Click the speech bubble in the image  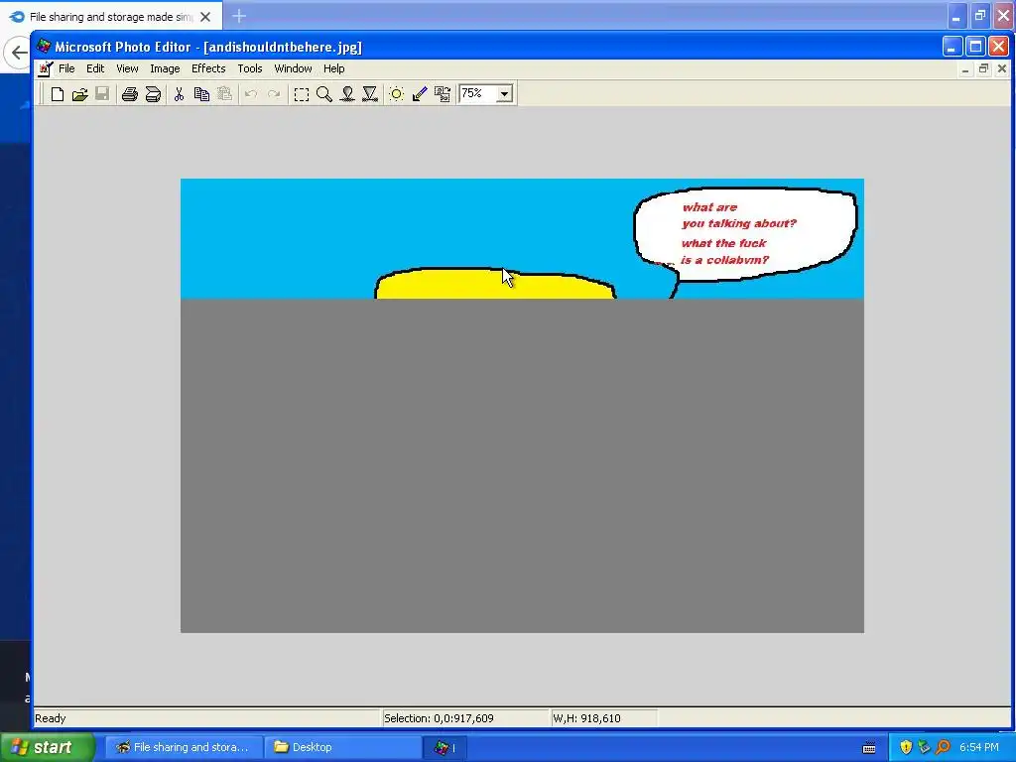coord(745,234)
